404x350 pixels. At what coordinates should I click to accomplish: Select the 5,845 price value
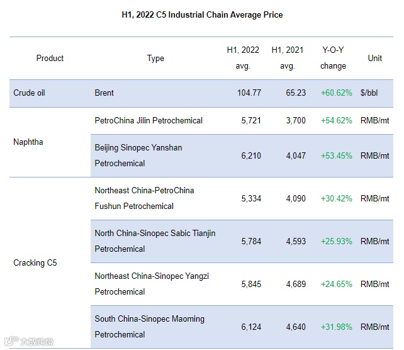point(251,284)
